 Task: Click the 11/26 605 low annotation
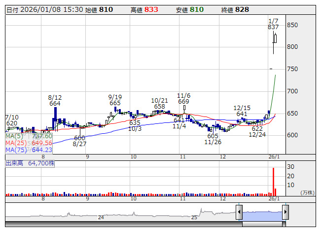tap(213, 139)
